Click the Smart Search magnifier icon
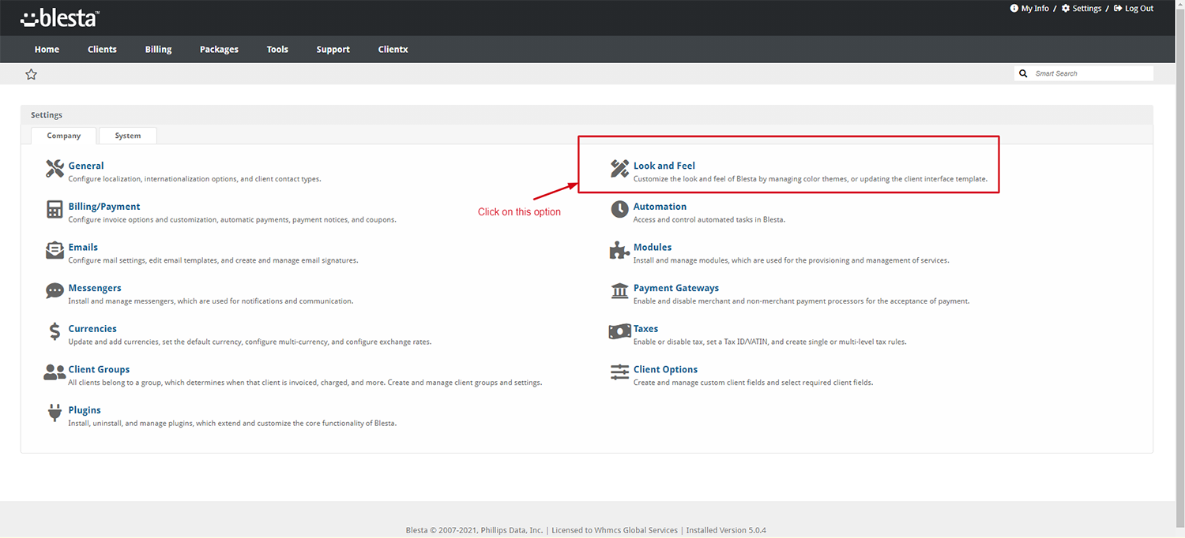1185x538 pixels. [1024, 73]
